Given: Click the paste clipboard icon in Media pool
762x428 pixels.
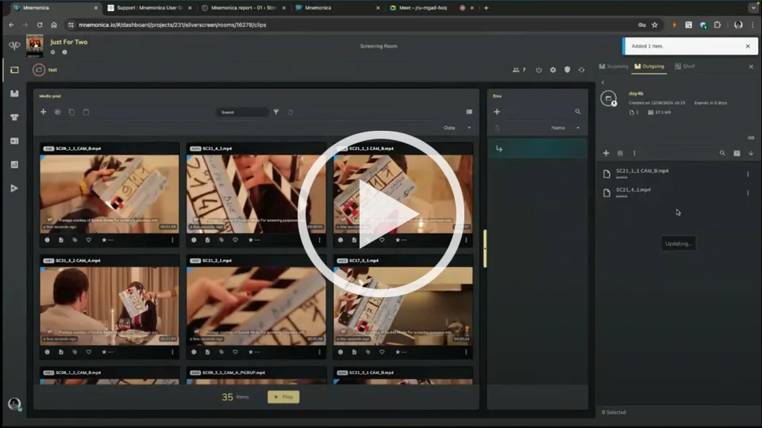Looking at the screenshot, I should click(86, 112).
